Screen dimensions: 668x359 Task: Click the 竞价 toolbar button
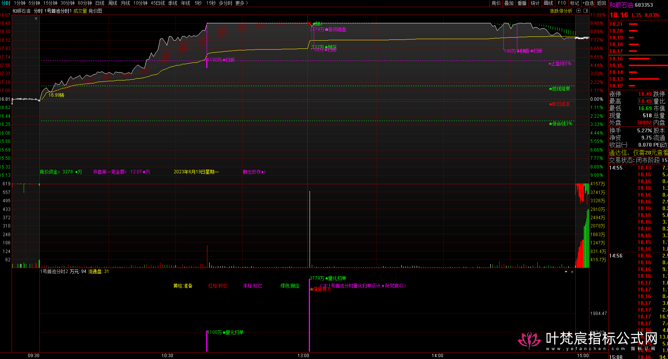[496, 3]
